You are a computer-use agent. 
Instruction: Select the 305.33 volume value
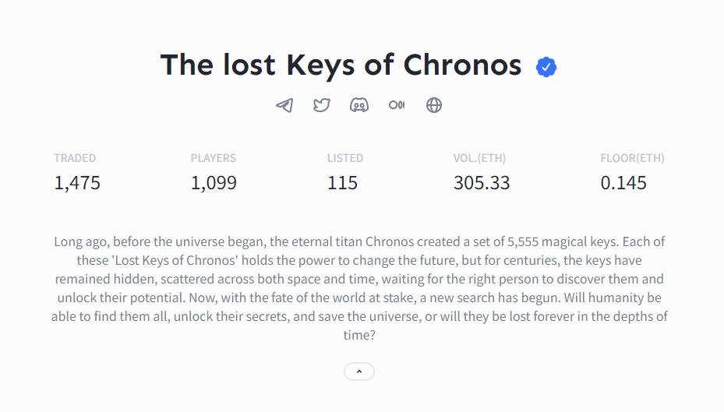[482, 183]
